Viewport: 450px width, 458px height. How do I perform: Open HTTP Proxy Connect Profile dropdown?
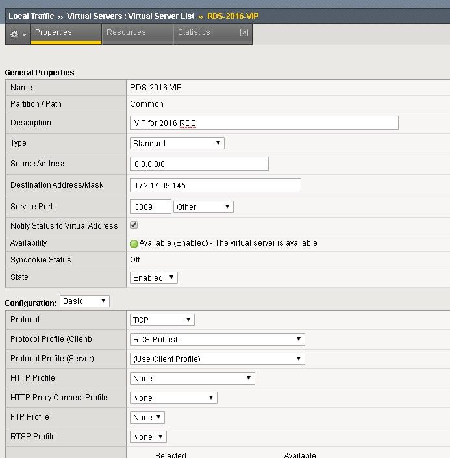(x=173, y=398)
